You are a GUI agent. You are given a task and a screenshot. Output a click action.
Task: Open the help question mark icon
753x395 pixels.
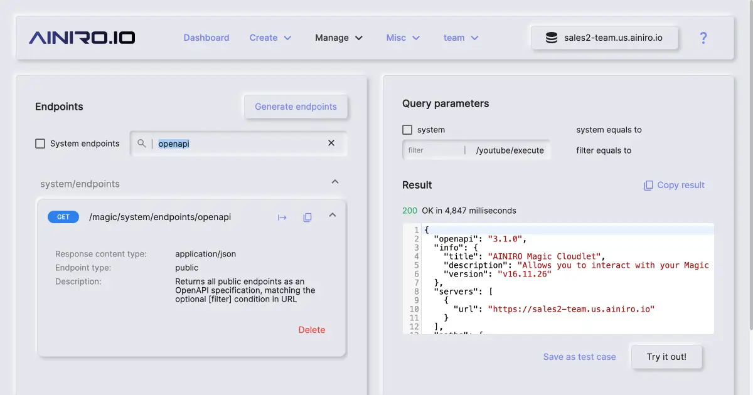pos(703,38)
